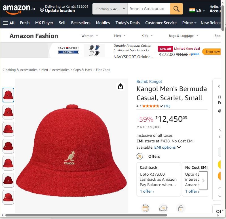Open the All hamburger menu
The width and height of the screenshot is (226, 219).
point(9,23)
